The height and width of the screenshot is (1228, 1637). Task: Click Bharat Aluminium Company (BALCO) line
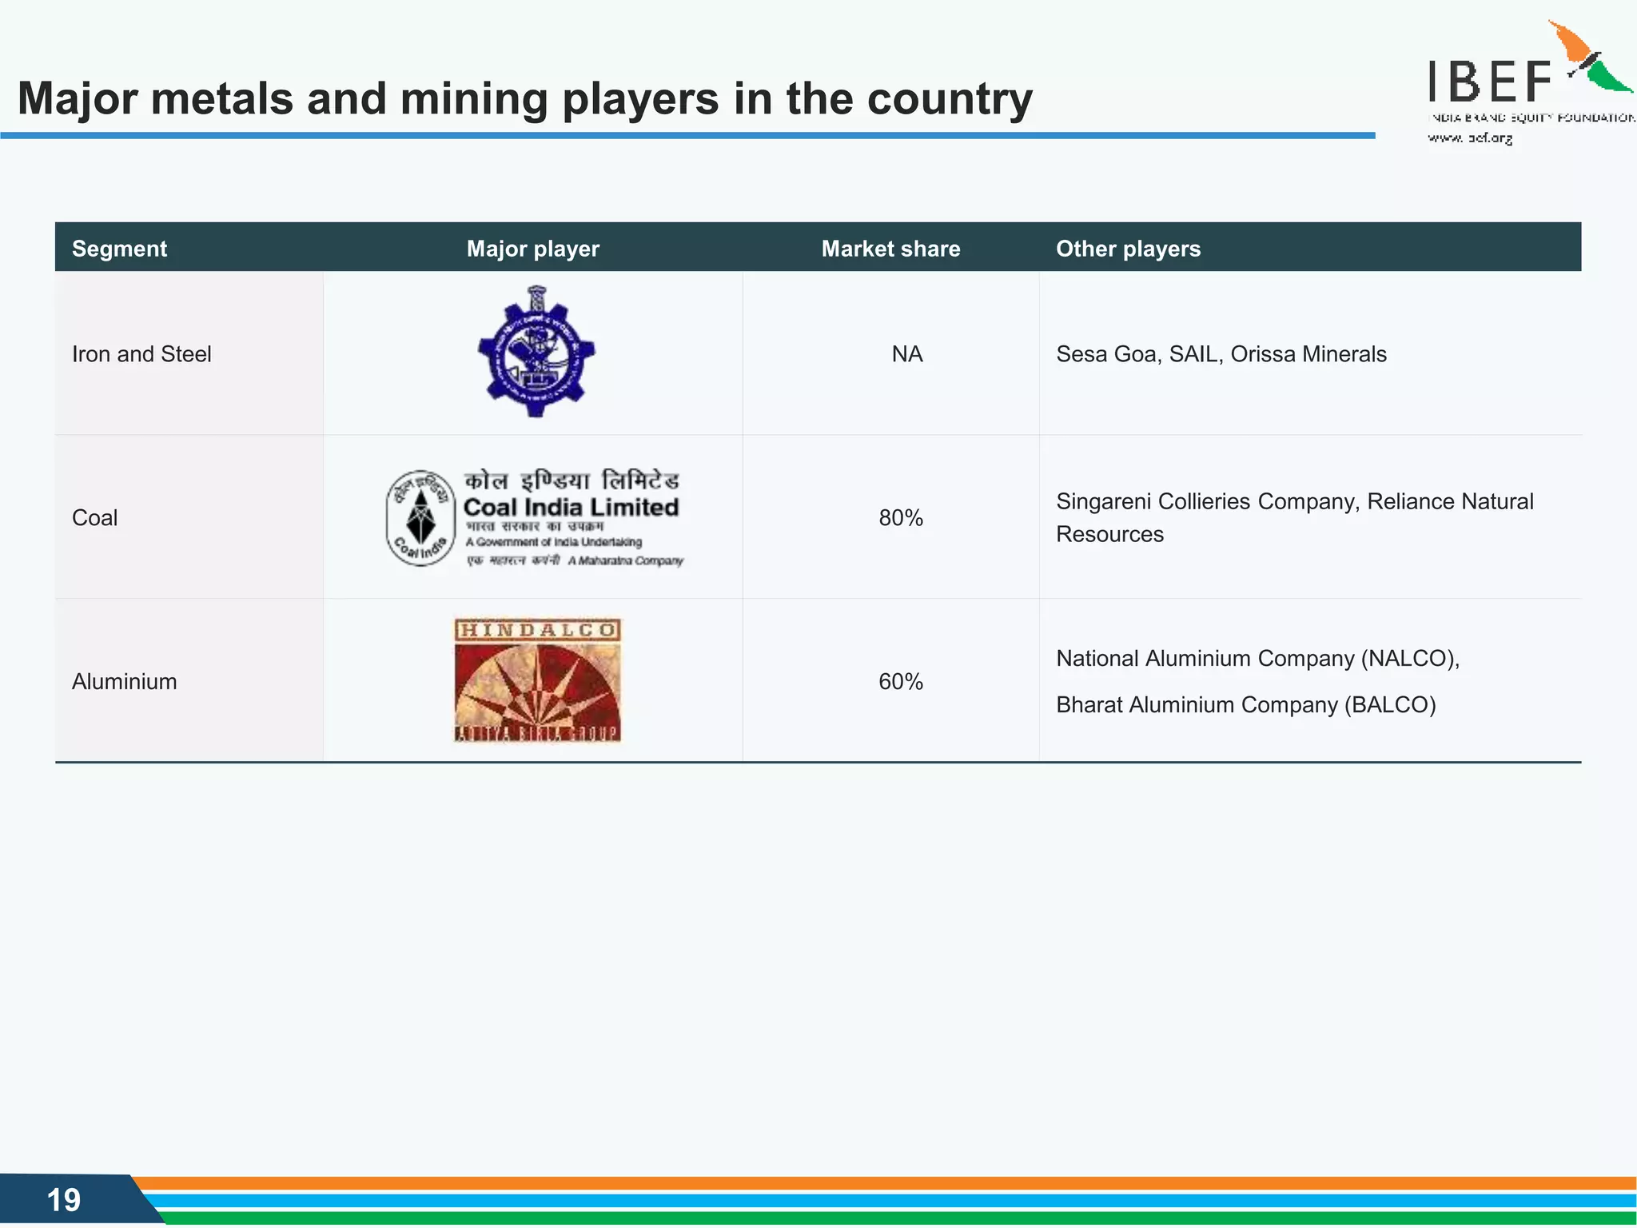1246,705
